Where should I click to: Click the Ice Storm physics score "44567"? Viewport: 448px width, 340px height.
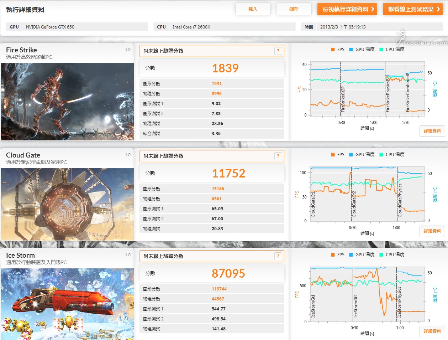218,299
